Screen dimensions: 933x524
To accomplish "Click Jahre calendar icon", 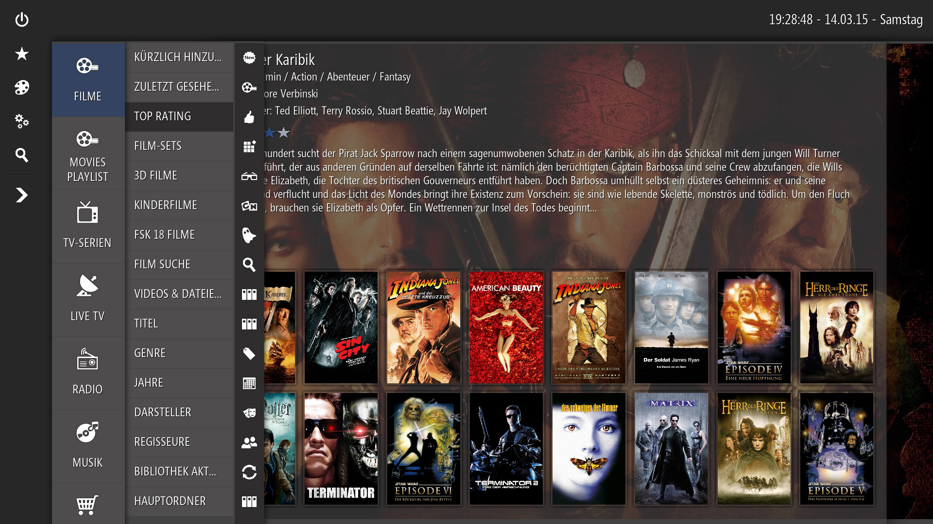I will click(249, 383).
